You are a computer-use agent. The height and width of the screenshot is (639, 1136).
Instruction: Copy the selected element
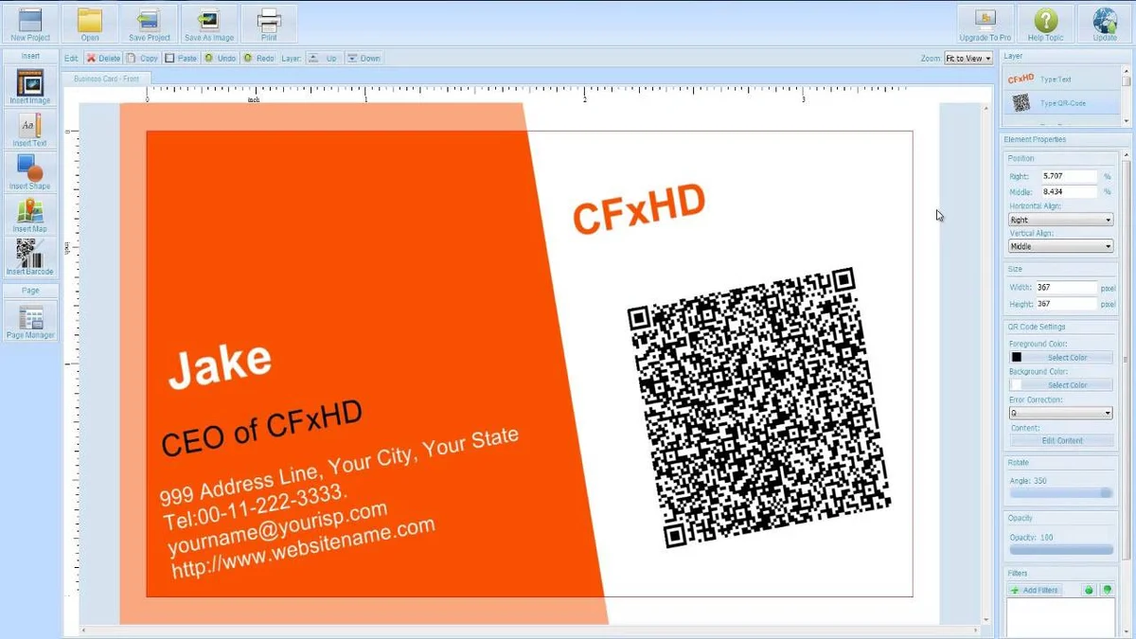(x=143, y=58)
